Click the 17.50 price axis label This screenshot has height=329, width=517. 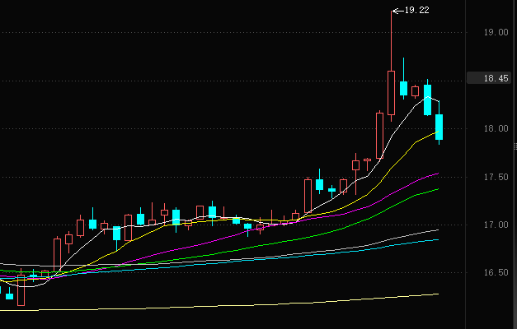[496, 178]
